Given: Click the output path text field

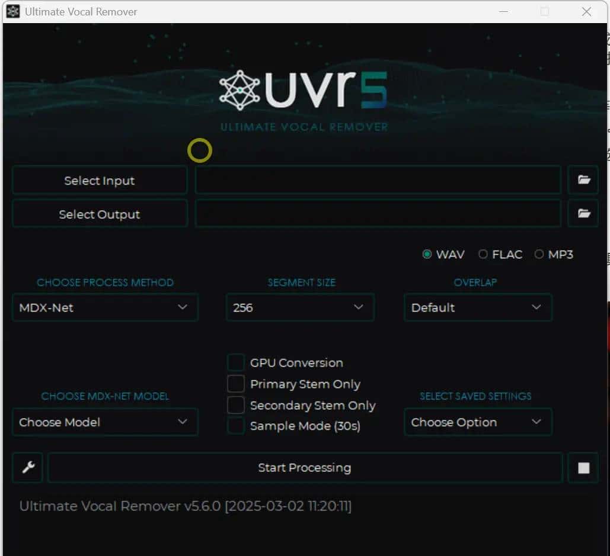Looking at the screenshot, I should (378, 213).
